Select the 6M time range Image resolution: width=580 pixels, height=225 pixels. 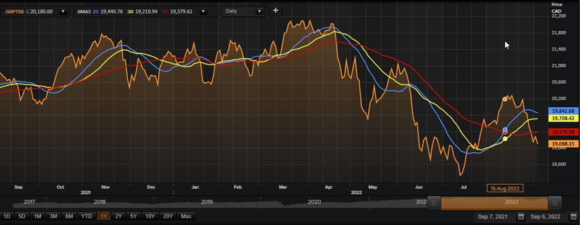(69, 216)
